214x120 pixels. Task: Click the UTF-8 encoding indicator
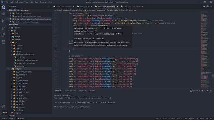pyautogui.click(x=179, y=119)
